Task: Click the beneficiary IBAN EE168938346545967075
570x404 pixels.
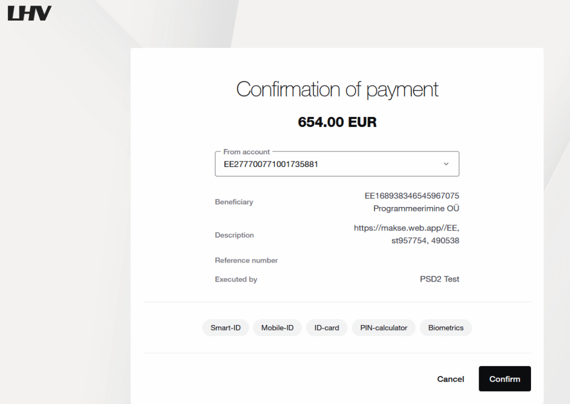Action: click(412, 196)
